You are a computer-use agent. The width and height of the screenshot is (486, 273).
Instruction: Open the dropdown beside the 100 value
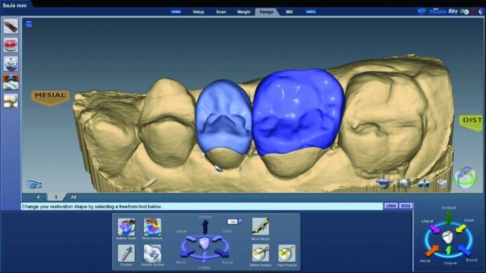coord(240,221)
